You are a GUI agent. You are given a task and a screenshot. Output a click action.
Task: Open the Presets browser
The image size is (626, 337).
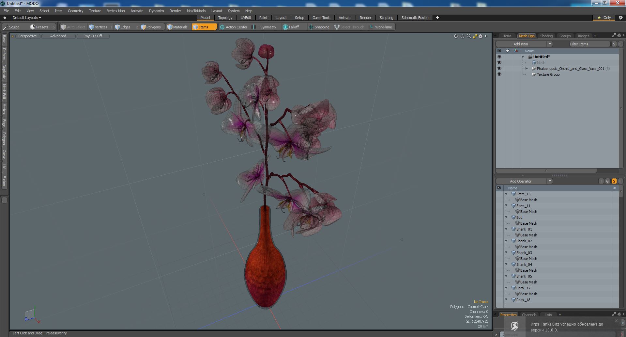click(42, 27)
